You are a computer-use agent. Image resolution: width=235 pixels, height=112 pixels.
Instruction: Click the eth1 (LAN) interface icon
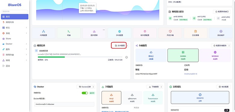194,18
